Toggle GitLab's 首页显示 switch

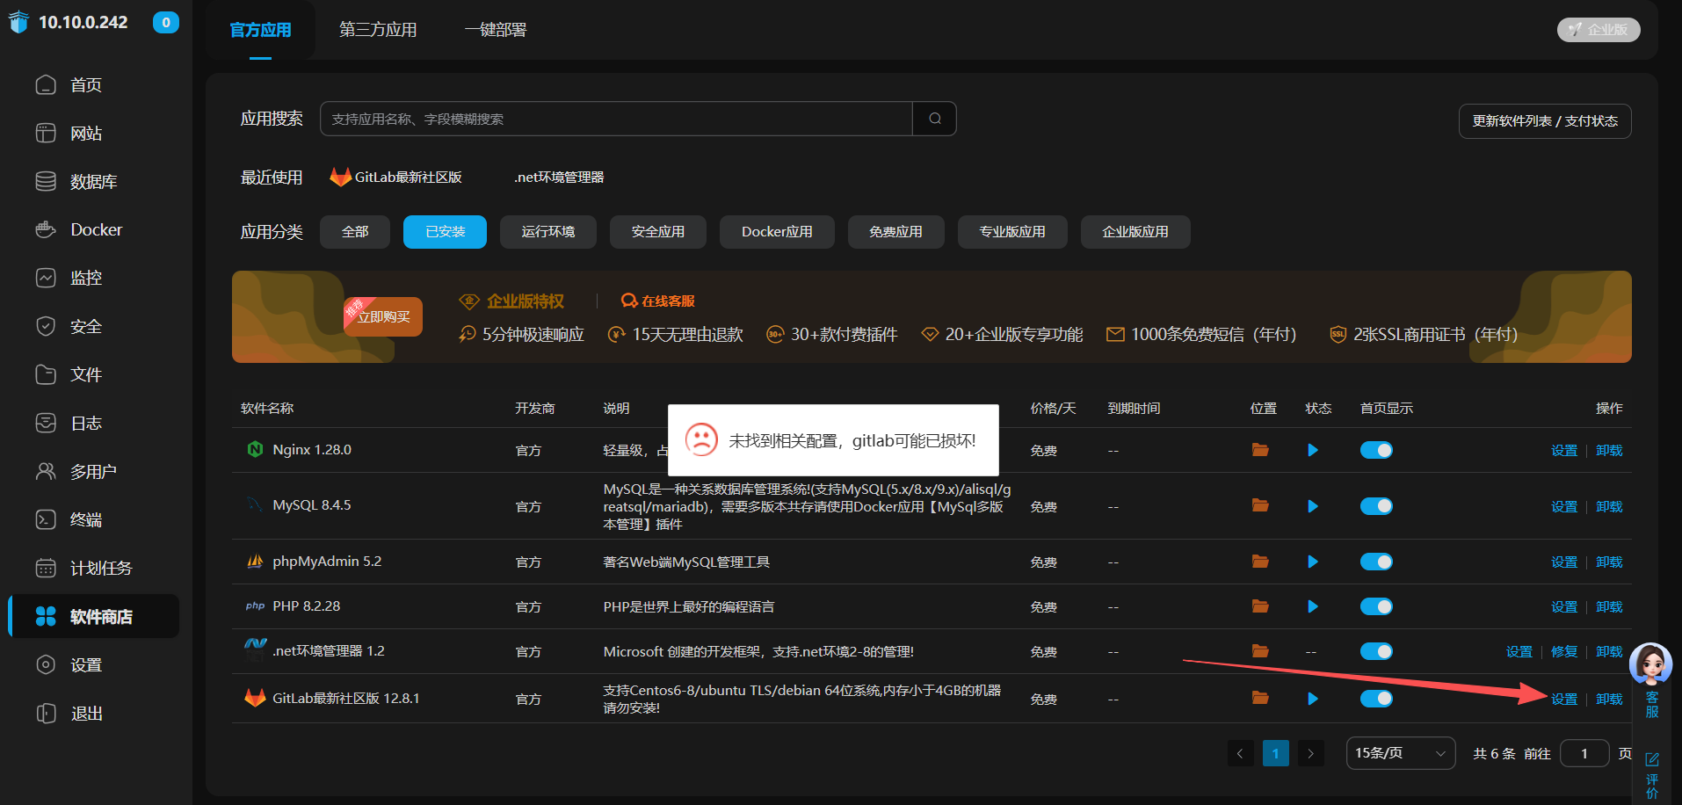[1376, 699]
